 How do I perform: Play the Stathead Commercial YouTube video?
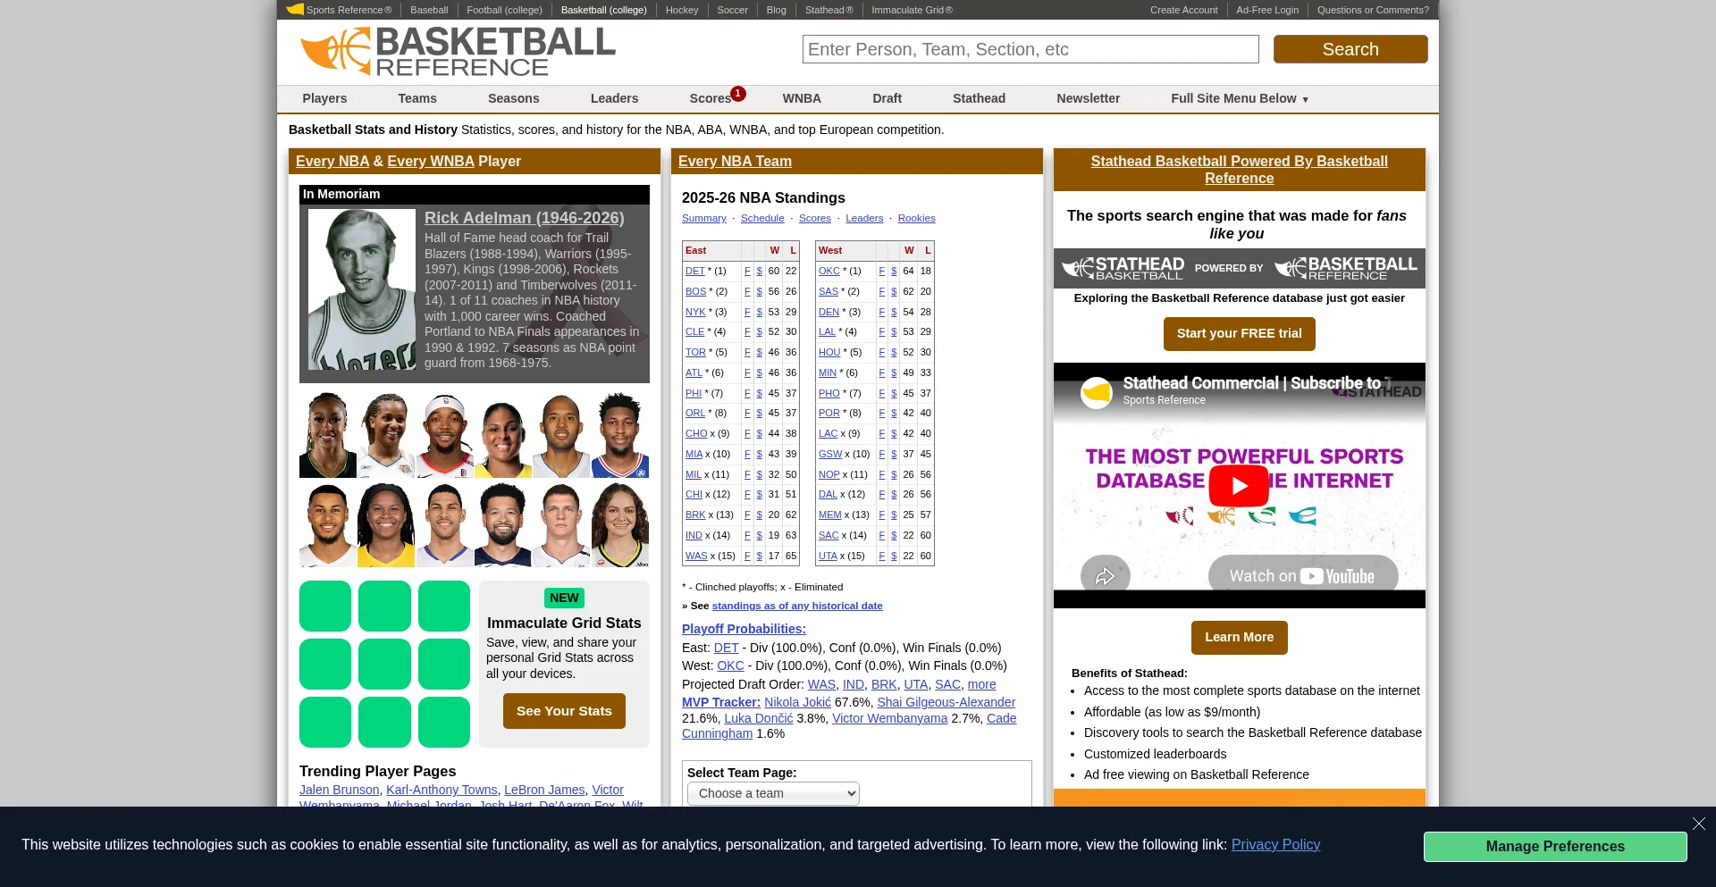[1239, 486]
